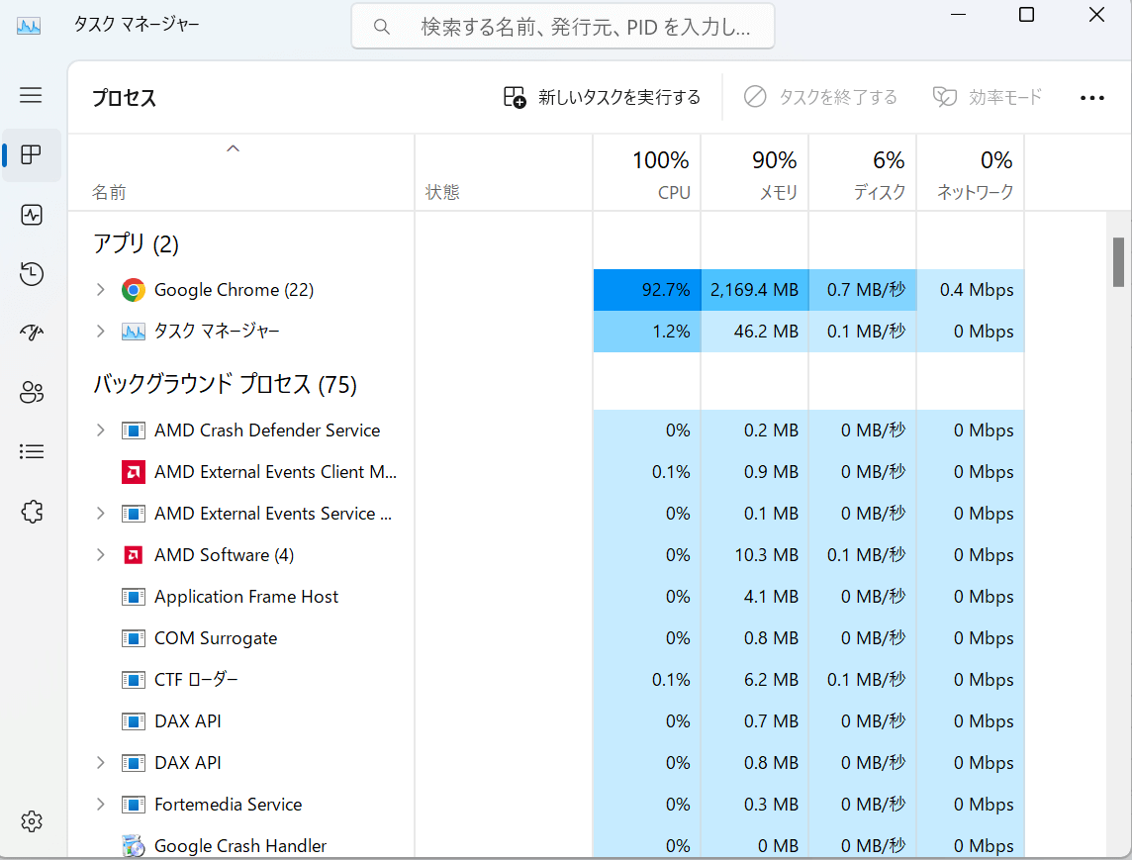Open the Startup apps icon in sidebar
This screenshot has width=1132, height=860.
[31, 333]
